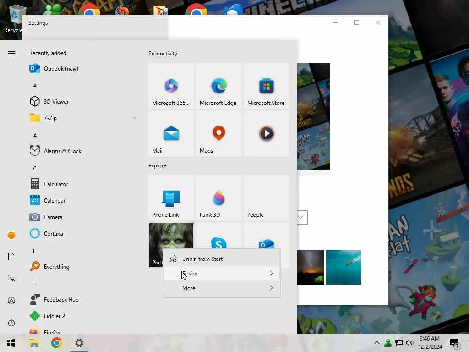469x352 pixels.
Task: Select the night sky background thumbnail
Action: (311, 267)
